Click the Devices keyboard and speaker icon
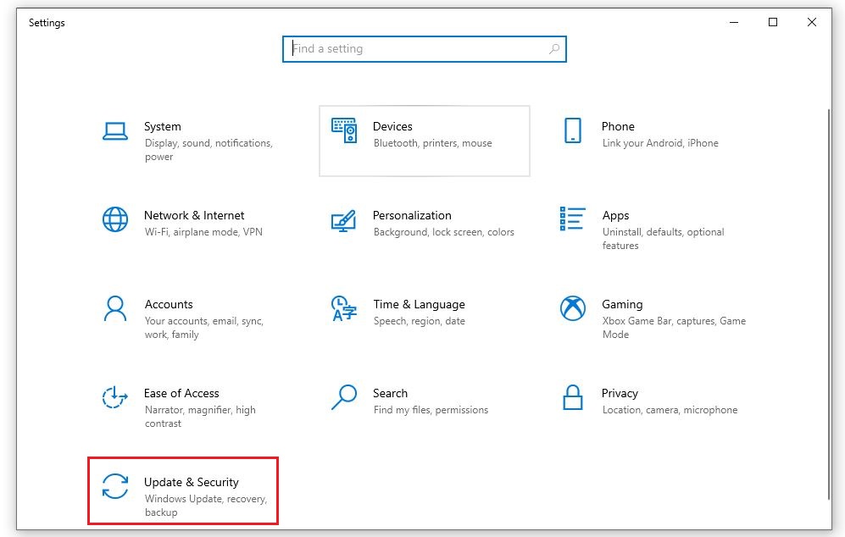This screenshot has height=537, width=845. pyautogui.click(x=344, y=131)
